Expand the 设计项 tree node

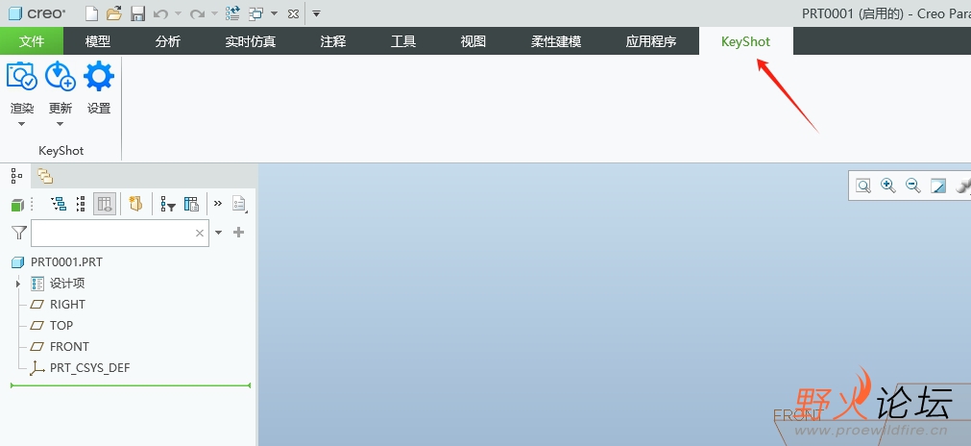(18, 284)
